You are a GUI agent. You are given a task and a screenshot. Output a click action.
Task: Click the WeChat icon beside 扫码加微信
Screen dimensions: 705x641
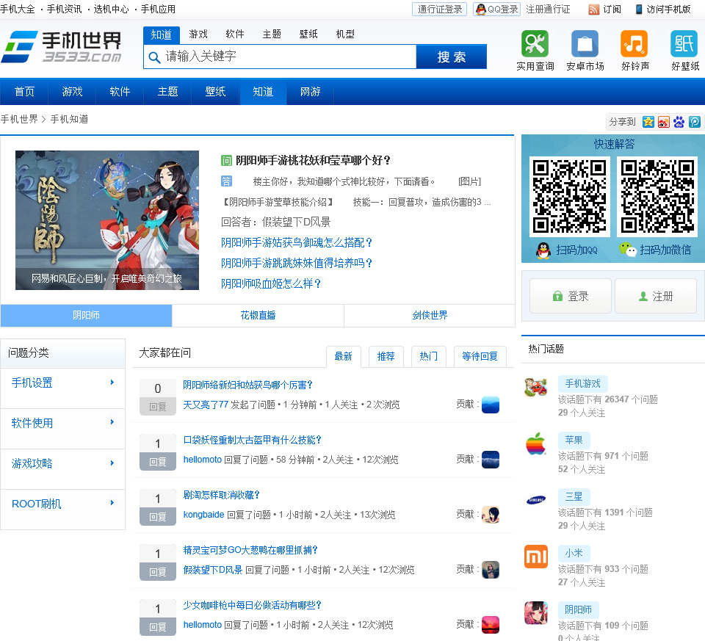click(628, 249)
